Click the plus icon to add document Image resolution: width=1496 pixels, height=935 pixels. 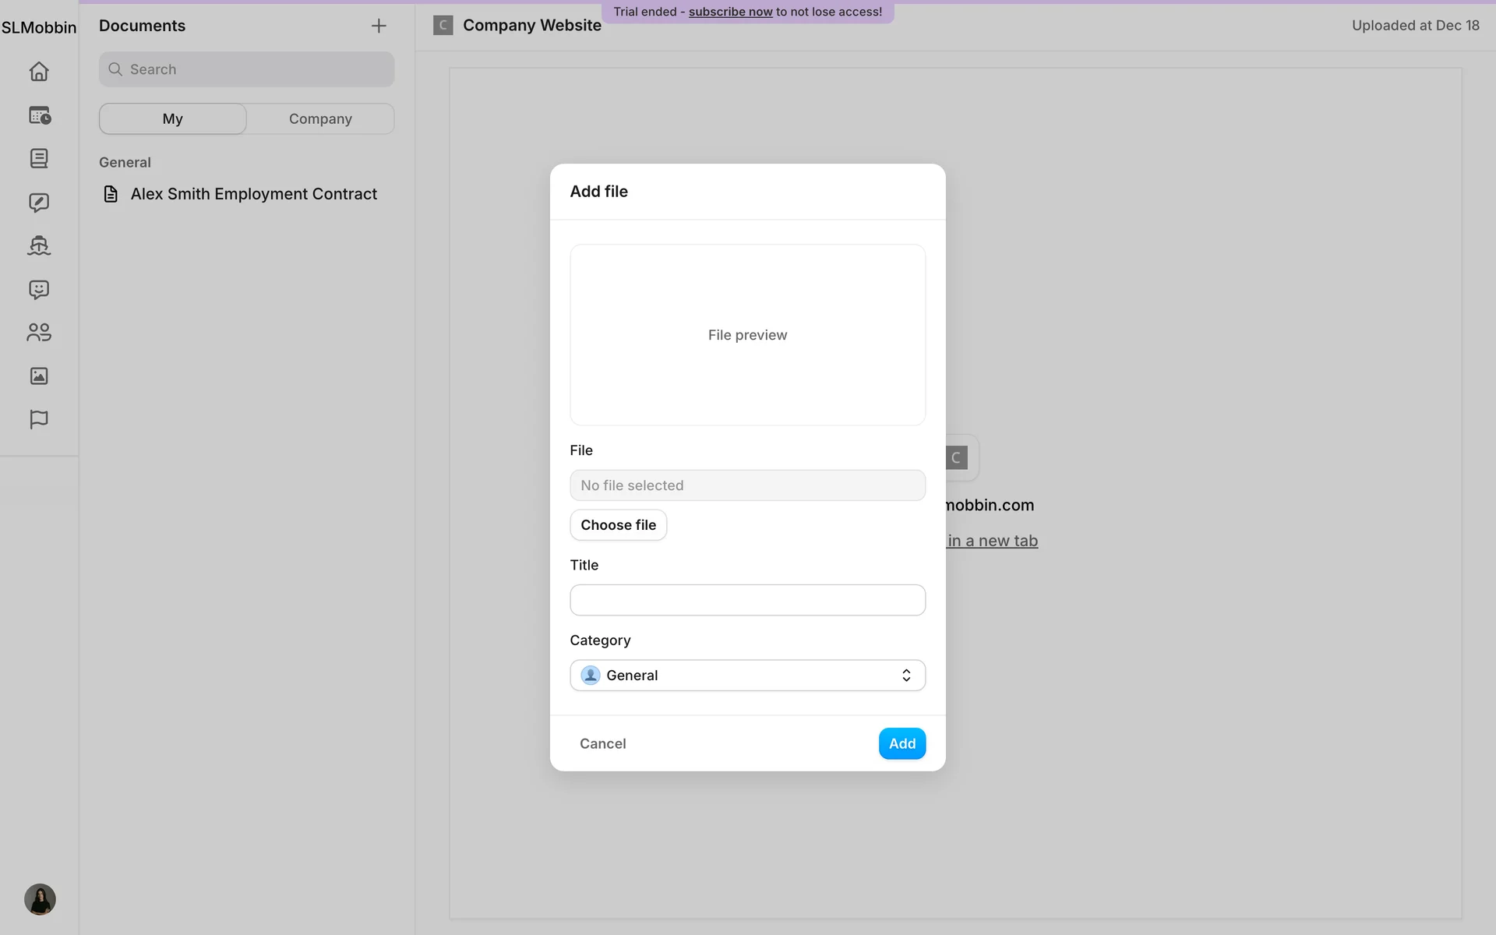point(379,26)
